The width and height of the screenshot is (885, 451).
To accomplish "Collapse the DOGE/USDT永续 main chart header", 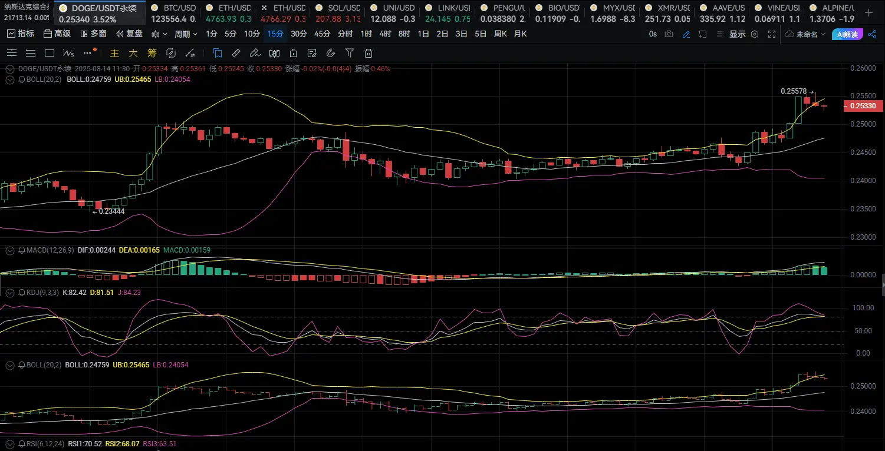I will click(10, 68).
